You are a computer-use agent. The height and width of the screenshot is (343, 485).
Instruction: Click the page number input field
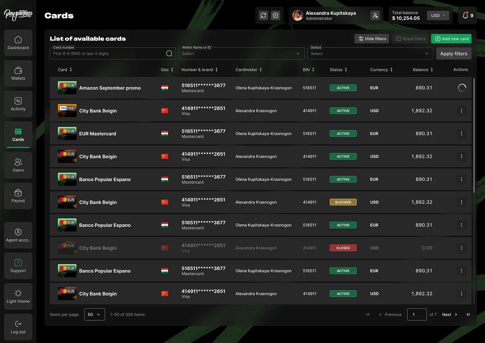pyautogui.click(x=417, y=314)
